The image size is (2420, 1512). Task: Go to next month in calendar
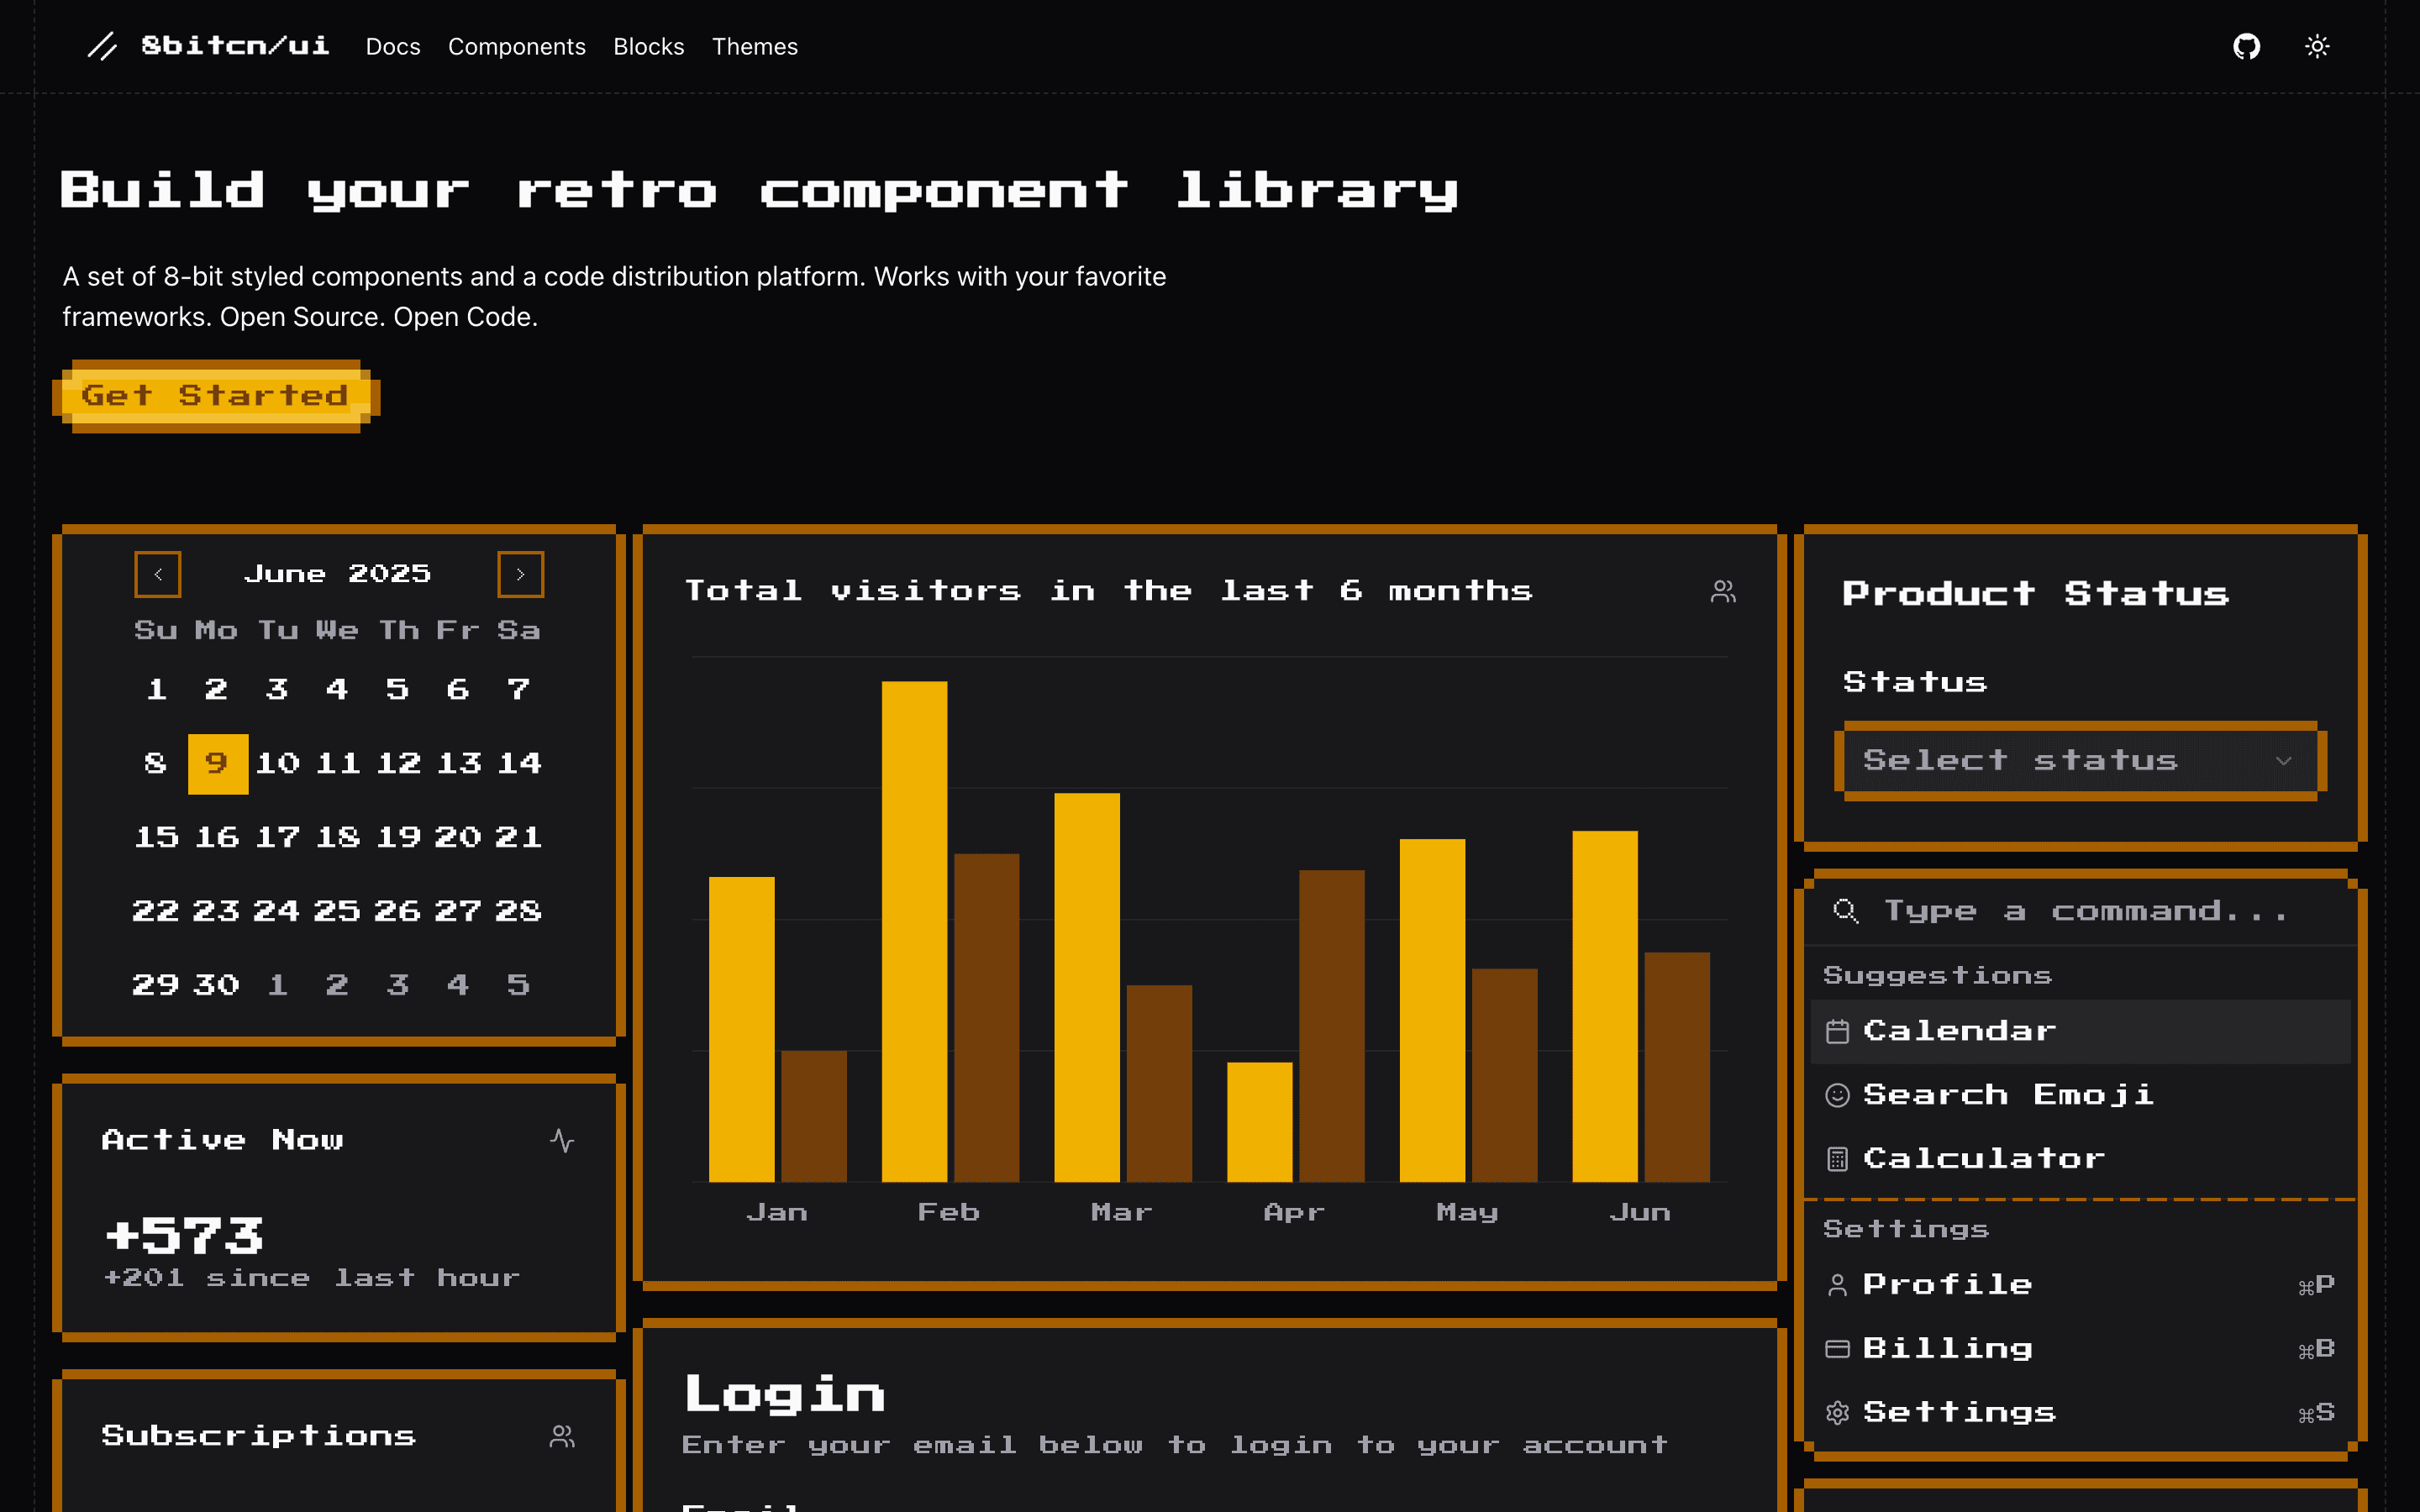[x=520, y=574]
